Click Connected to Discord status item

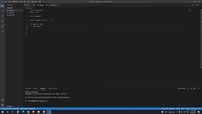click(28, 109)
